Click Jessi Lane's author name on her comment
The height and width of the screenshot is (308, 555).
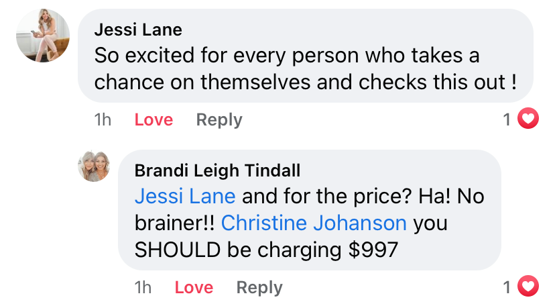click(138, 30)
